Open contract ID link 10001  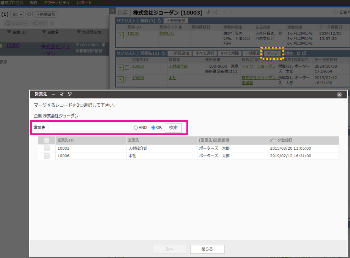point(133,33)
